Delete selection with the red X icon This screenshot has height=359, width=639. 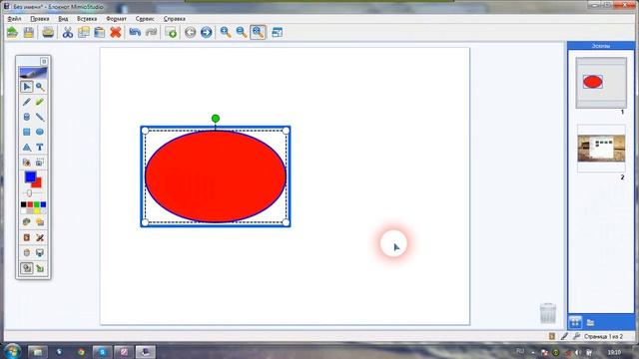(x=116, y=32)
